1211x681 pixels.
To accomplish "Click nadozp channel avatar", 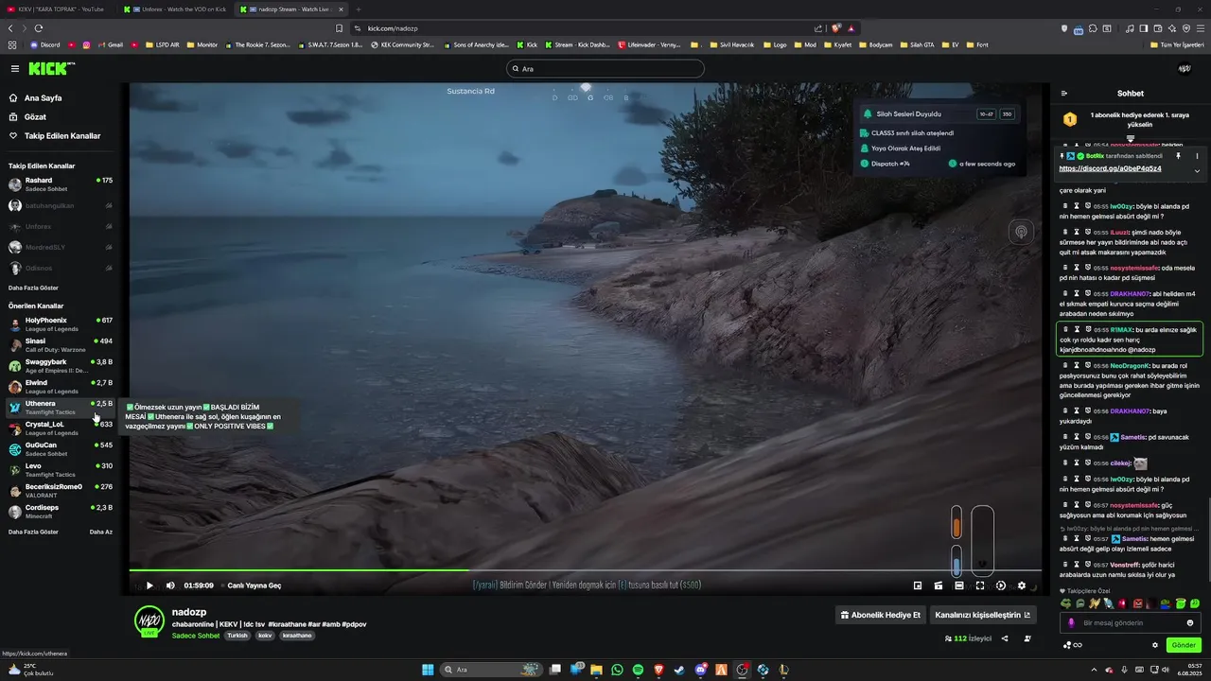I will pos(149,620).
